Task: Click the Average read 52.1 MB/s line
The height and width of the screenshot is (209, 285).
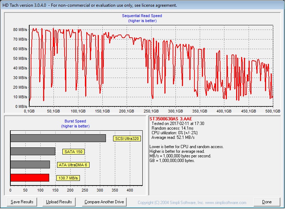Action: [x=172, y=137]
